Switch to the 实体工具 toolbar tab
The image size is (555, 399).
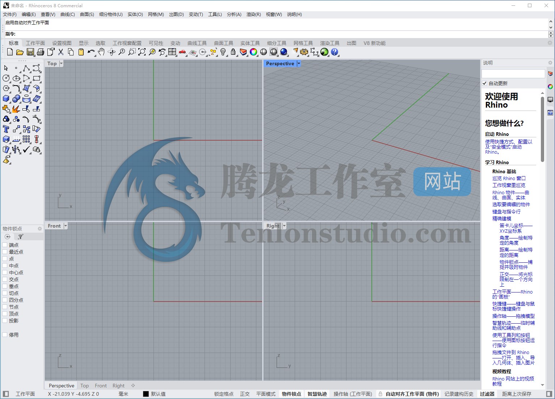250,43
